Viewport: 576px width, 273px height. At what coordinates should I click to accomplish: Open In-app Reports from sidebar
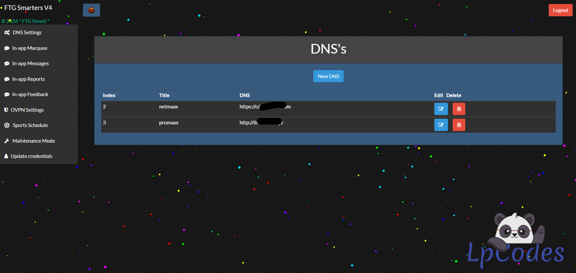(28, 79)
